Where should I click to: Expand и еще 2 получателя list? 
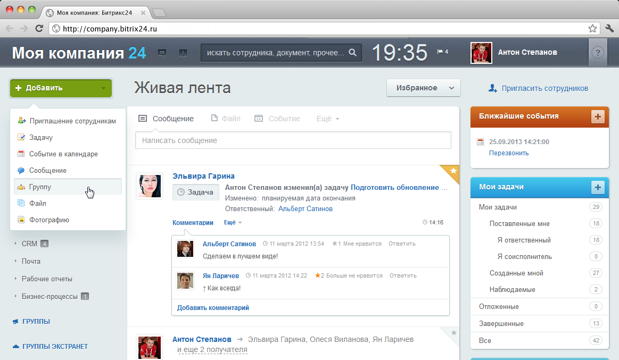[212, 350]
